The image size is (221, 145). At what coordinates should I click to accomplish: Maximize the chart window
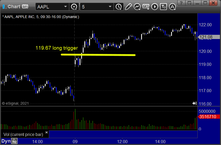coord(205,3)
